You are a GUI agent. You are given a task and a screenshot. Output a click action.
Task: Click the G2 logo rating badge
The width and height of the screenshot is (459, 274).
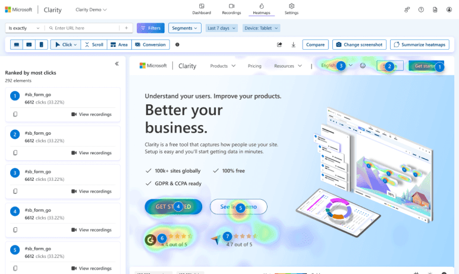[150, 240]
